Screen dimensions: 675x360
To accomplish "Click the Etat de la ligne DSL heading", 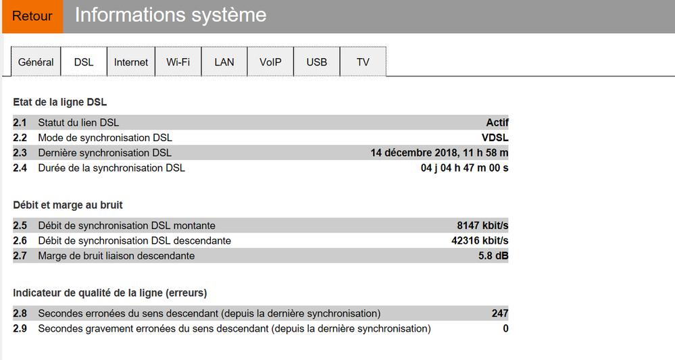I will pos(59,103).
